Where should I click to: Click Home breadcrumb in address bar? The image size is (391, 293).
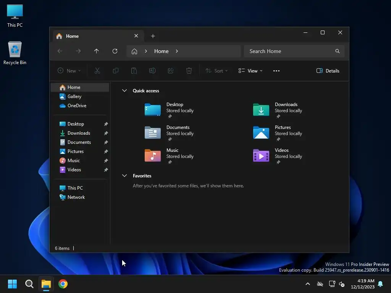pos(162,51)
